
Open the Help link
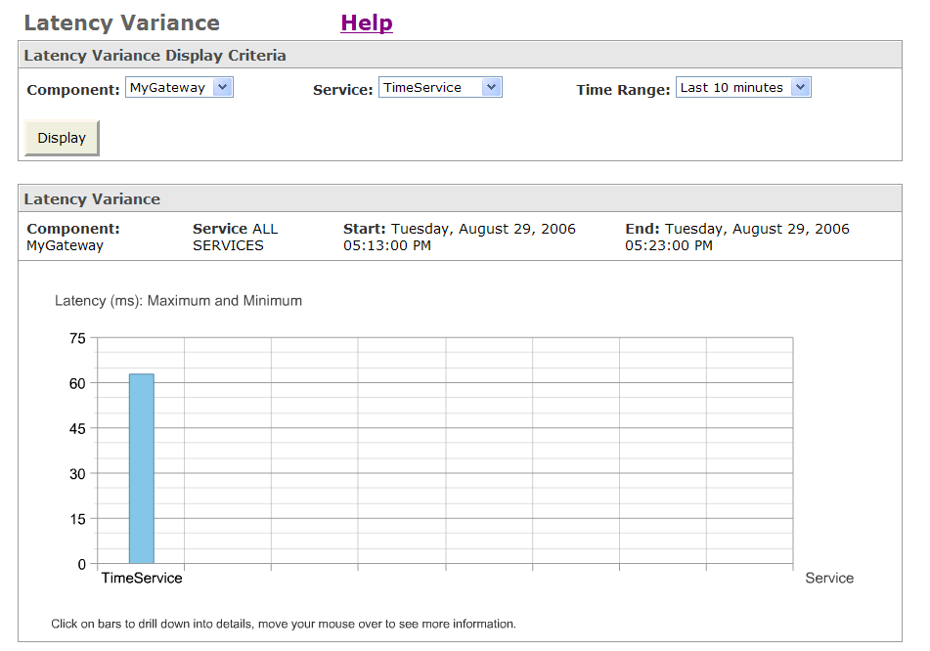[x=366, y=23]
